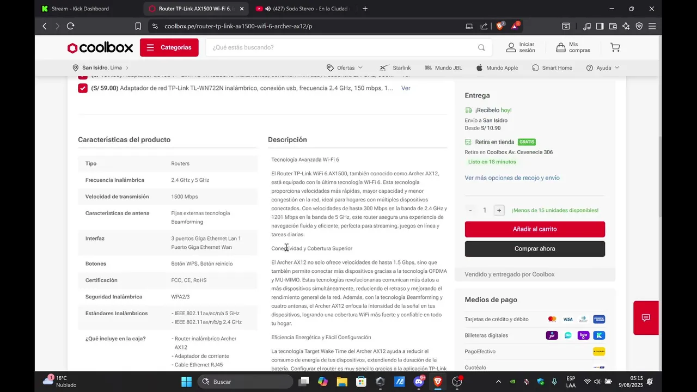Open the red chat floating button
This screenshot has height=392, width=697.
[646, 318]
